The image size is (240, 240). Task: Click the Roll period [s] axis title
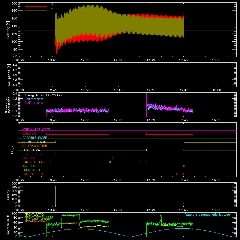[9, 75]
